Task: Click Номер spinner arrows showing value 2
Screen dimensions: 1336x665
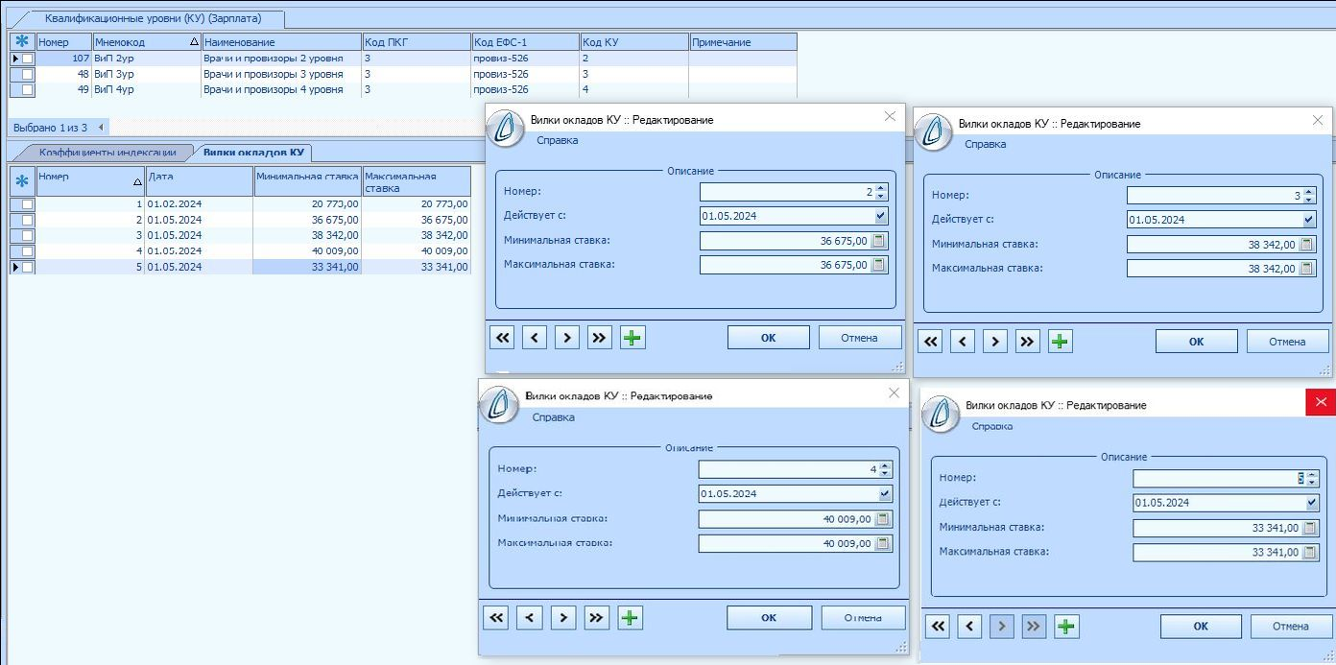Action: pos(882,192)
